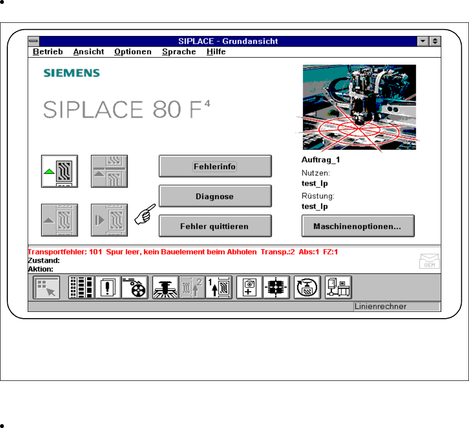Open the Ansicht menu

pos(88,52)
